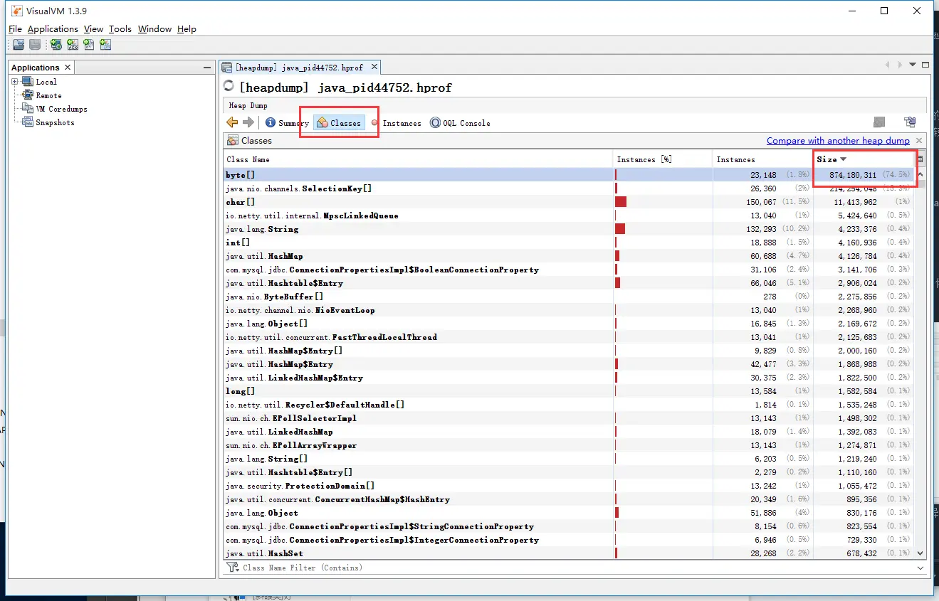This screenshot has height=601, width=939.
Task: Close the heapdump tab
Action: (x=373, y=68)
